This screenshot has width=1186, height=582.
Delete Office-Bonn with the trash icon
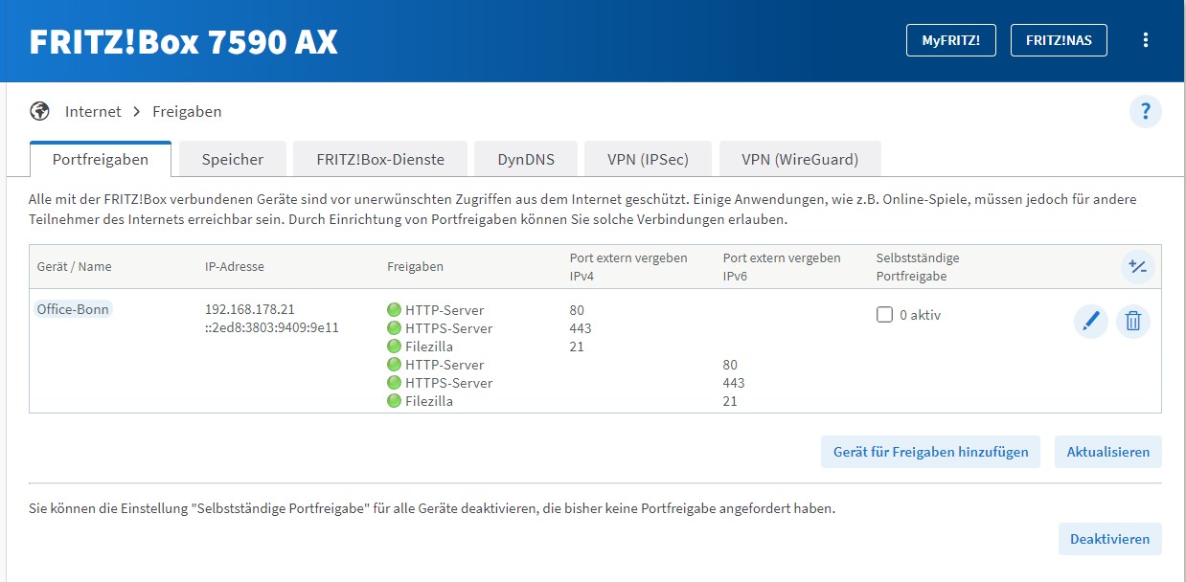1132,322
